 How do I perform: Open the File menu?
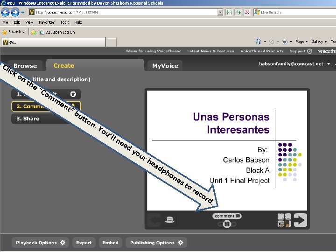pyautogui.click(x=5, y=22)
